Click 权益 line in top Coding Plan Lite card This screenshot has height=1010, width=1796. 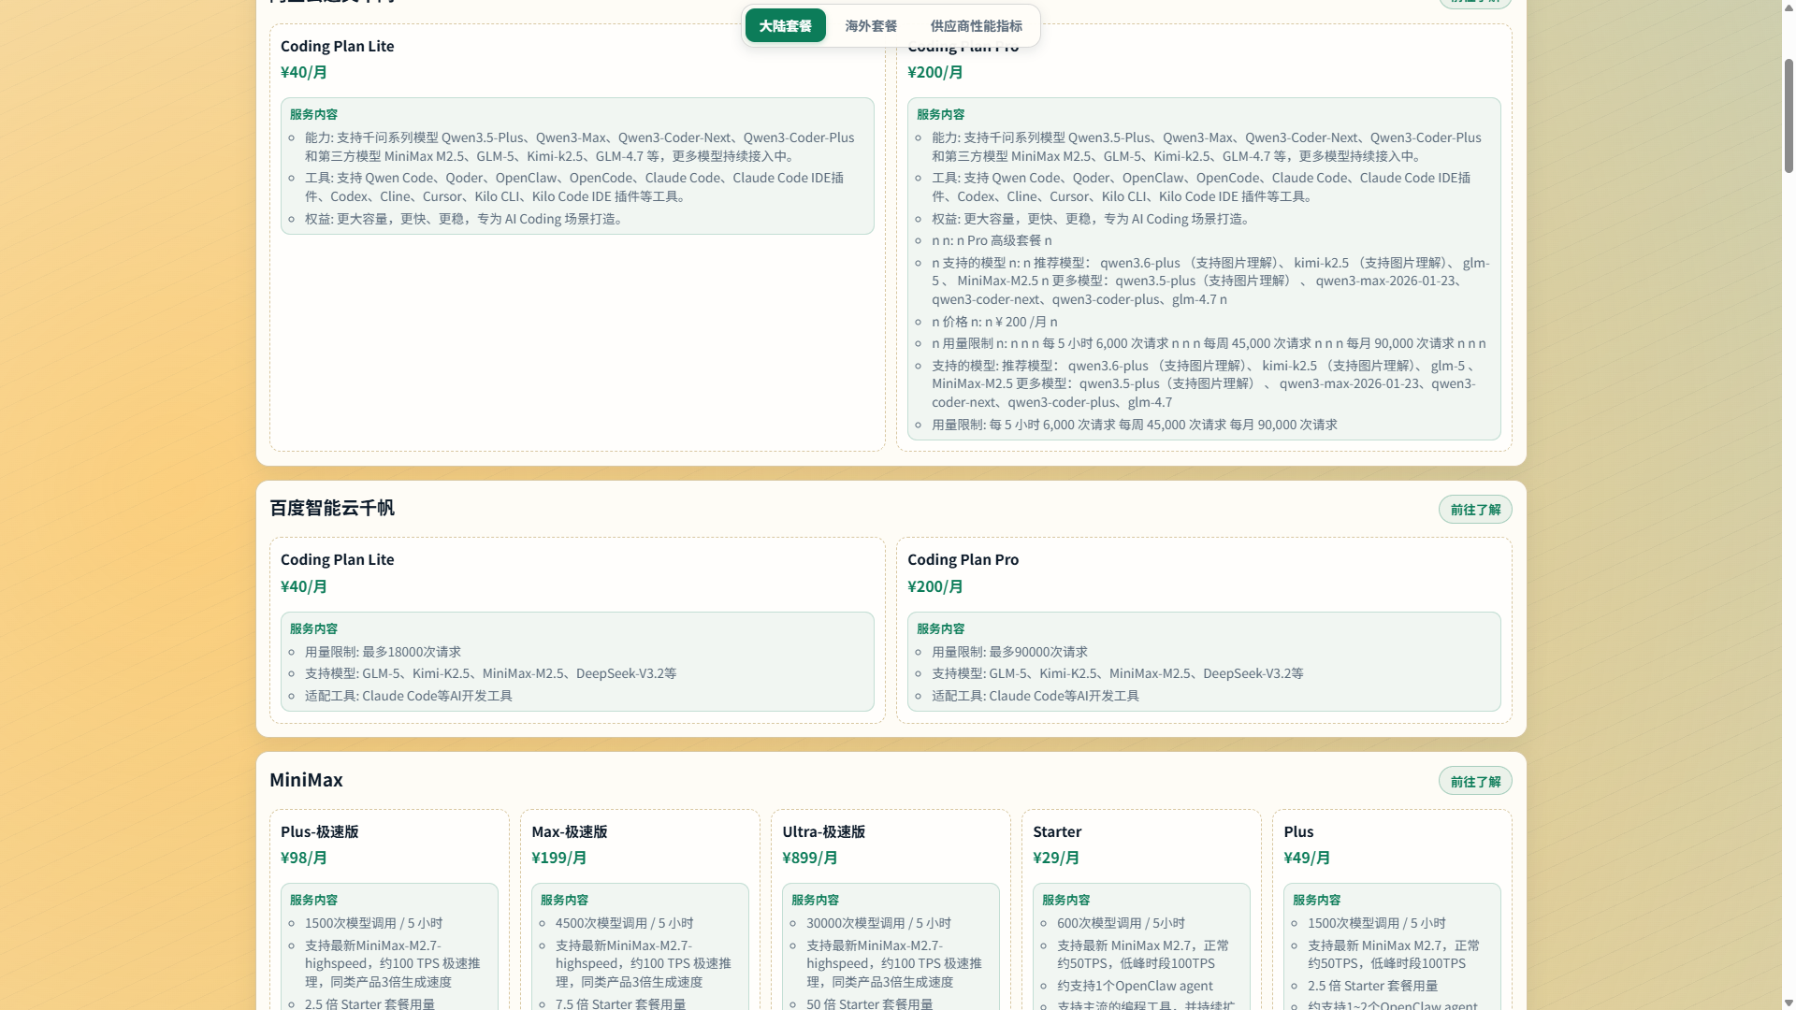pyautogui.click(x=464, y=219)
